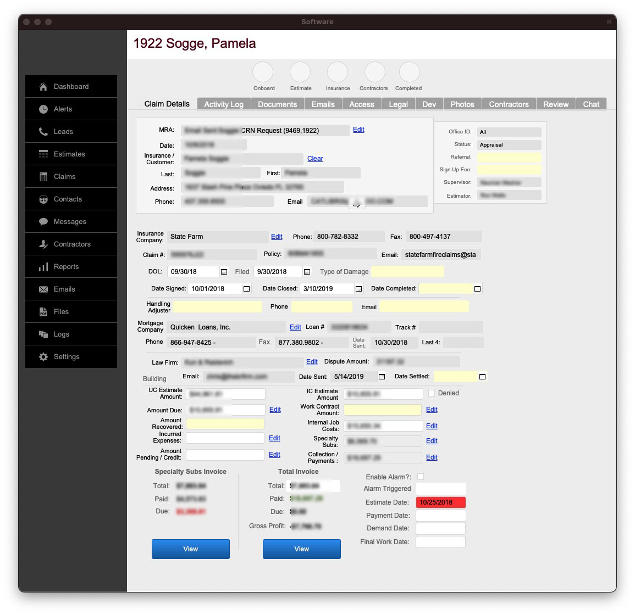The width and height of the screenshot is (635, 615).
Task: Switch to the Activity Log tab
Action: [223, 104]
